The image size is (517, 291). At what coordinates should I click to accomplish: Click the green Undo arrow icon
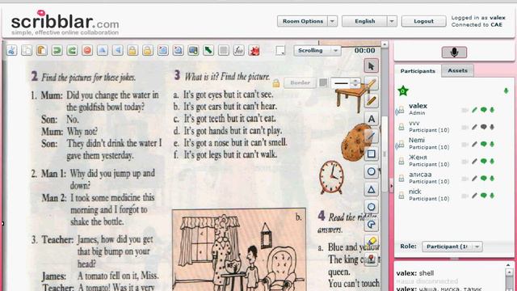pyautogui.click(x=57, y=50)
